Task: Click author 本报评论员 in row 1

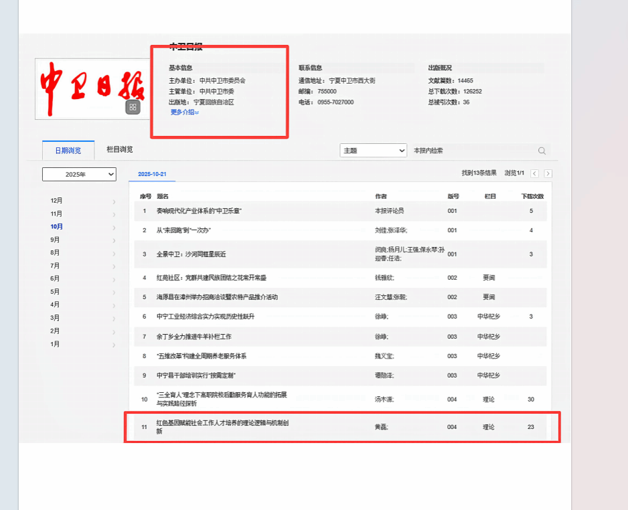Action: pyautogui.click(x=389, y=211)
